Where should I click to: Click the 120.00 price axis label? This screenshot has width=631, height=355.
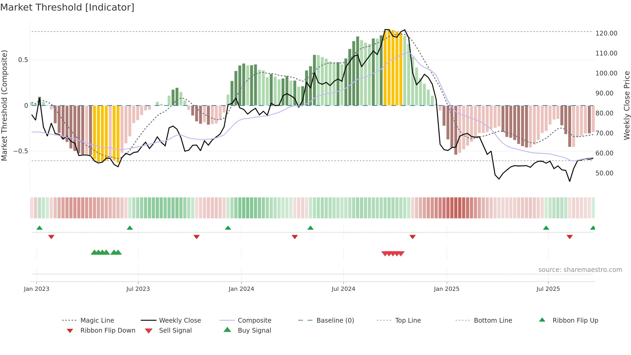coord(606,33)
